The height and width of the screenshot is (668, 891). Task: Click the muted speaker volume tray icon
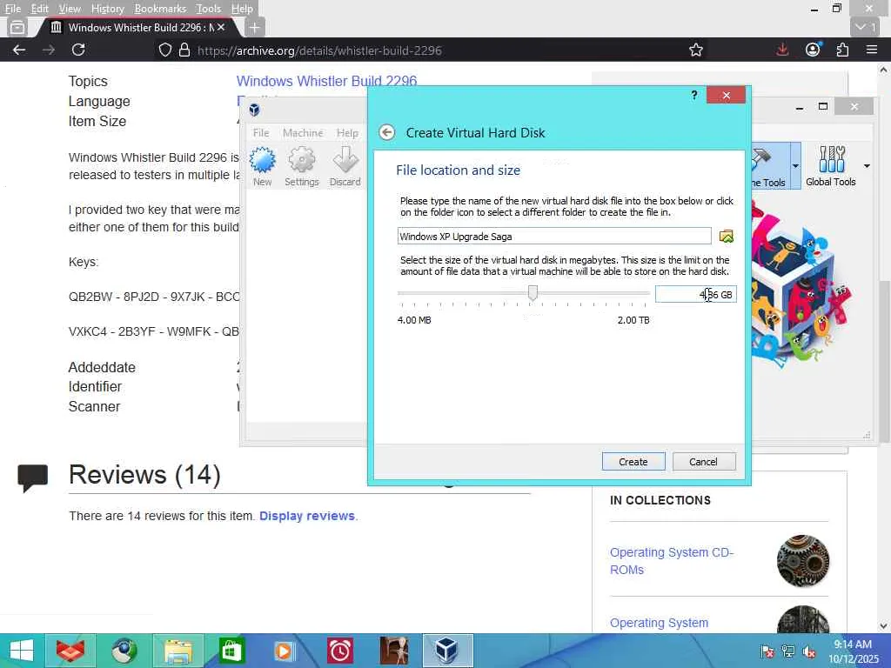click(x=809, y=651)
